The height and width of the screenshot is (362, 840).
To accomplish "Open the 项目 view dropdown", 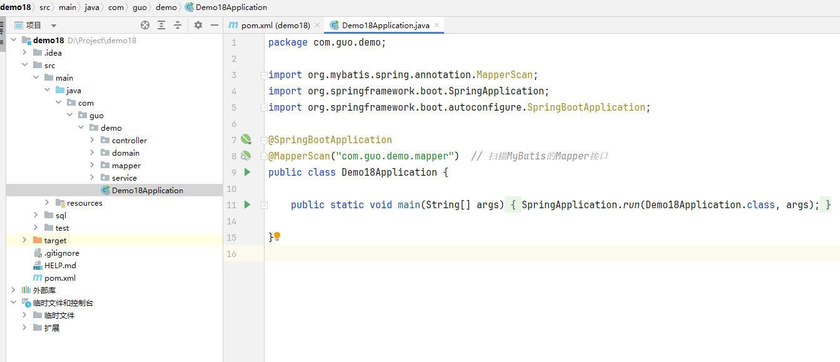I will (54, 26).
